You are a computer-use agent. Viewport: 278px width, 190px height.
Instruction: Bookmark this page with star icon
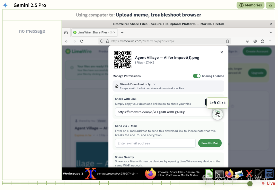[x=228, y=41]
